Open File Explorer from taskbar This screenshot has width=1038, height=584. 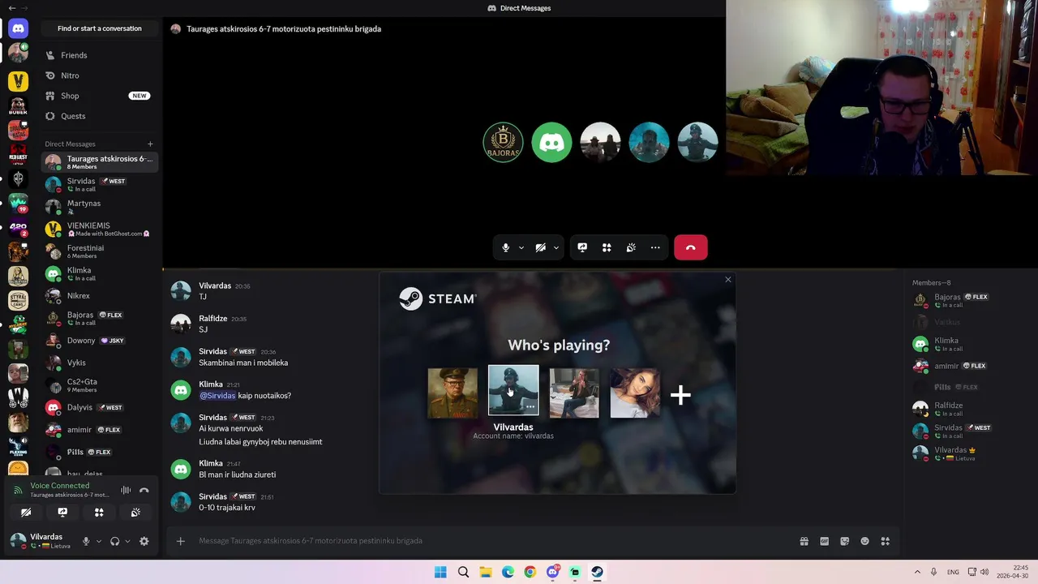485,572
